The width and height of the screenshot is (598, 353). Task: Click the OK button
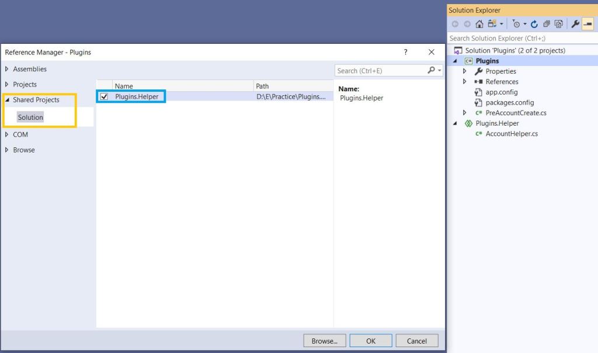tap(371, 341)
